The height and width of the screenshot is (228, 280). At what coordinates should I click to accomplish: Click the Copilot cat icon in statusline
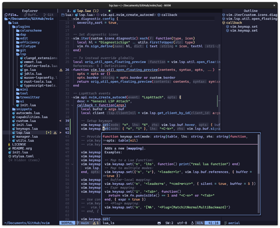point(159,223)
